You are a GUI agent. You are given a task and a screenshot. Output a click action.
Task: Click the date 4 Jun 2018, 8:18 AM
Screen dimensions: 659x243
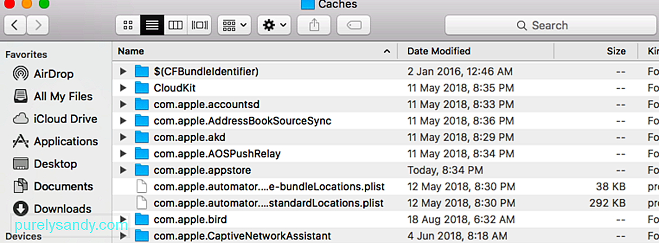tap(457, 236)
